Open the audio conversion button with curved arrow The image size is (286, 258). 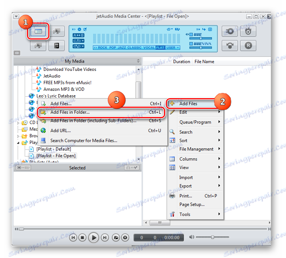pyautogui.click(x=230, y=45)
